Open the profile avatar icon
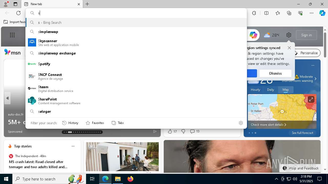328x184 pixels. [6, 4]
